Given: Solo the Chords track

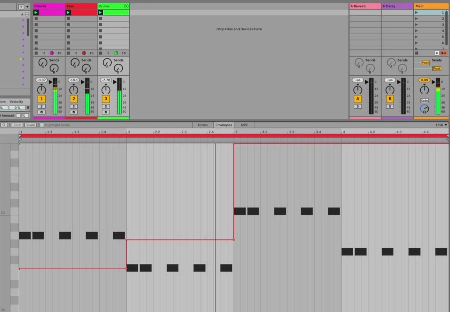Looking at the screenshot, I should [42, 106].
